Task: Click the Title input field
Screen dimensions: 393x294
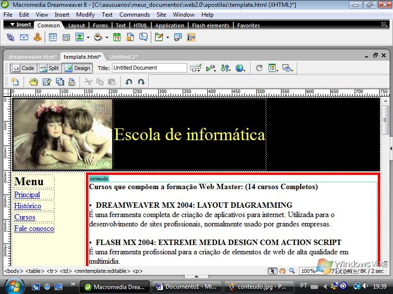Action: coord(149,68)
